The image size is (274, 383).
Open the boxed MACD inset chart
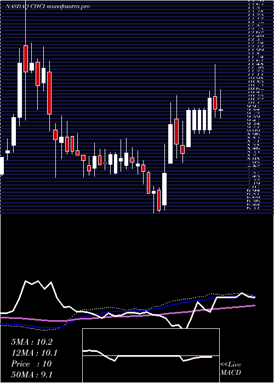click(151, 356)
